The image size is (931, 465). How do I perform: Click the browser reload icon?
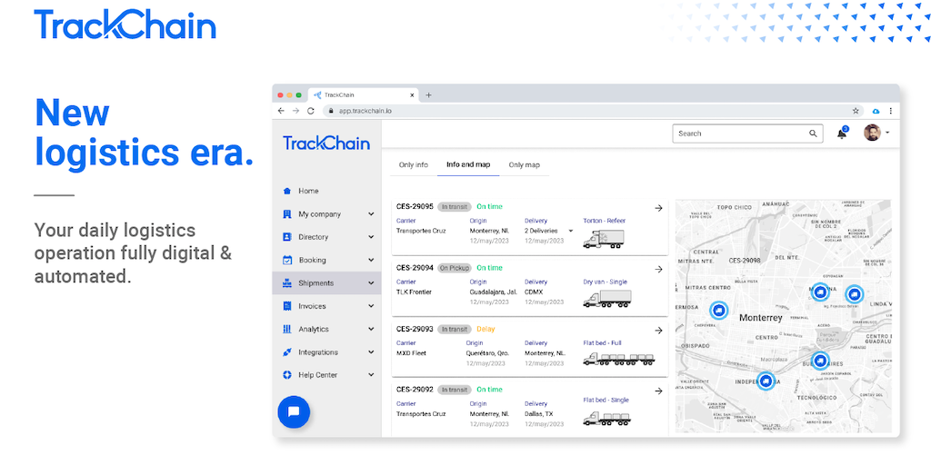[x=311, y=111]
